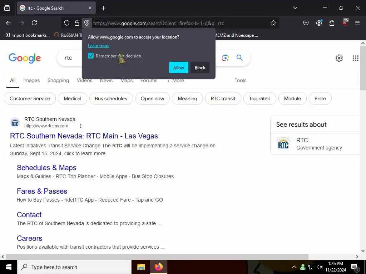Click the padlock site security icon
The height and width of the screenshot is (274, 366).
point(76,23)
